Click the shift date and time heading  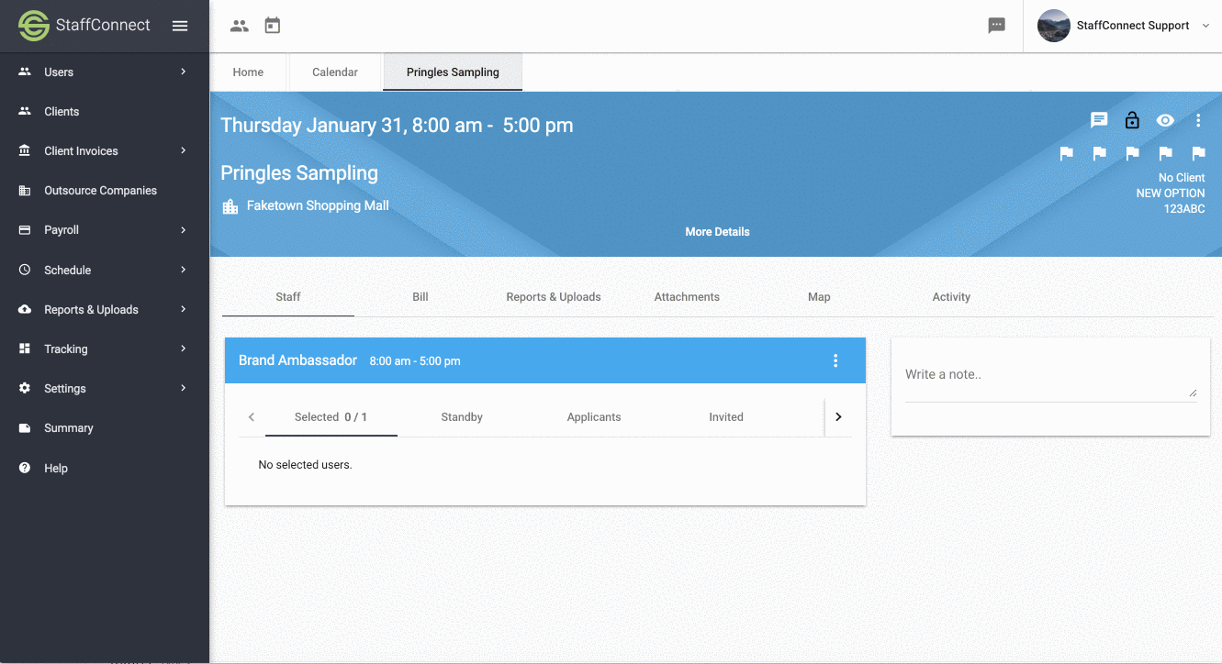(397, 126)
